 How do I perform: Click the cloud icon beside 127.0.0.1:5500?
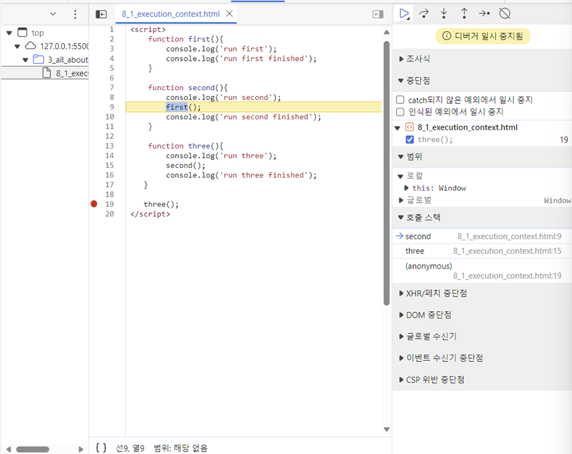30,46
